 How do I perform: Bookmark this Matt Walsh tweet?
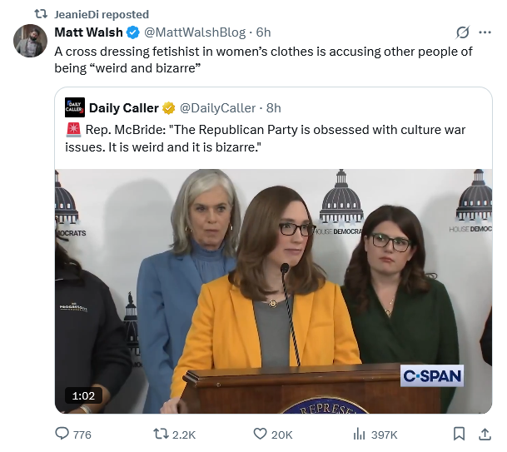(459, 434)
